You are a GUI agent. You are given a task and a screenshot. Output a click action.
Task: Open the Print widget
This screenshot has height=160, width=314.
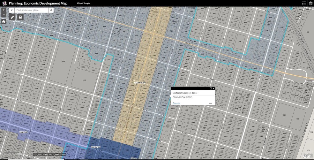[x=20, y=17]
